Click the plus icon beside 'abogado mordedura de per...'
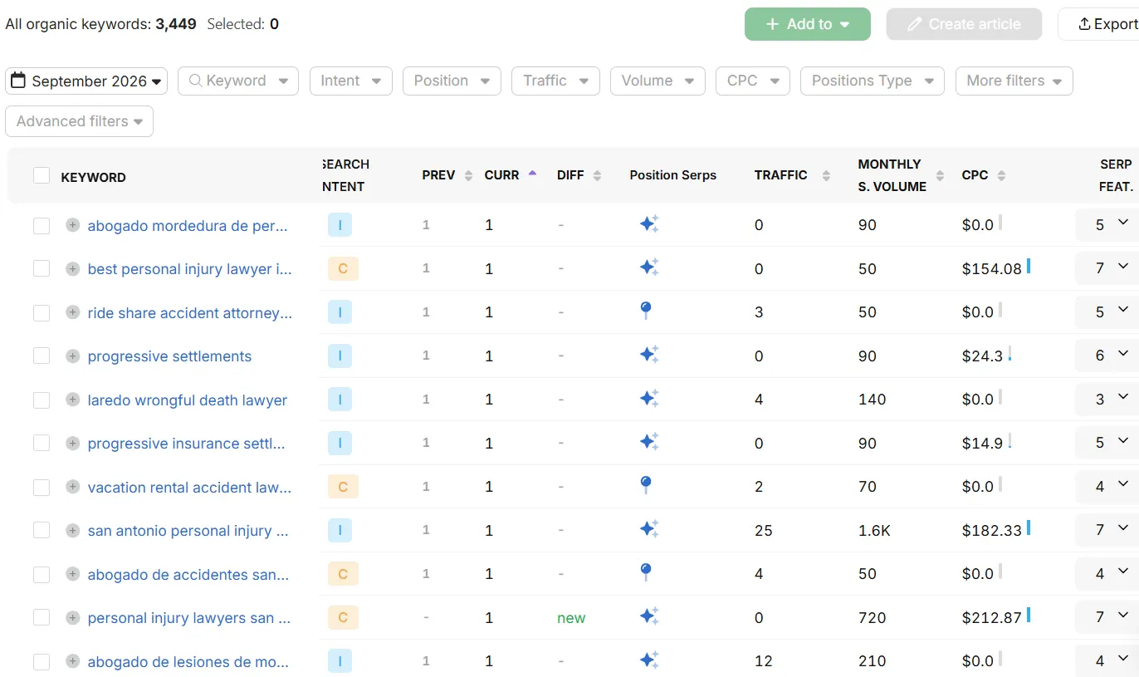This screenshot has height=677, width=1139. pyautogui.click(x=73, y=225)
